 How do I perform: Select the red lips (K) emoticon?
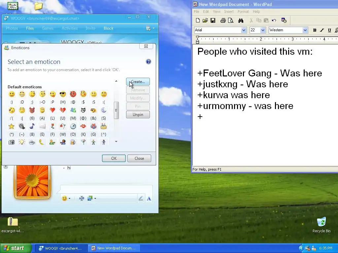[x=83, y=126]
